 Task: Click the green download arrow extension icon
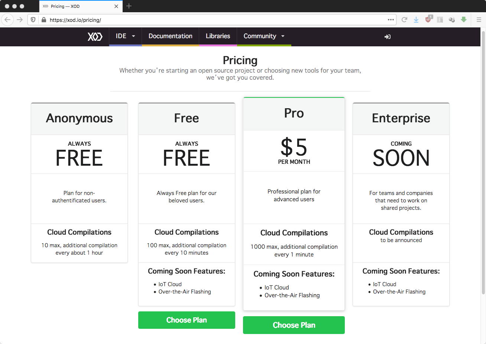(x=464, y=20)
